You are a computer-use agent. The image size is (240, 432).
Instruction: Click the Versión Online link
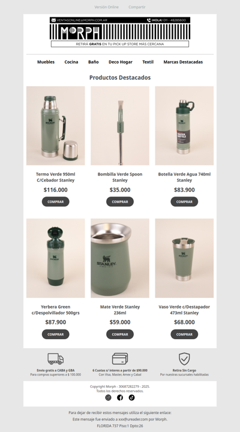pyautogui.click(x=106, y=7)
